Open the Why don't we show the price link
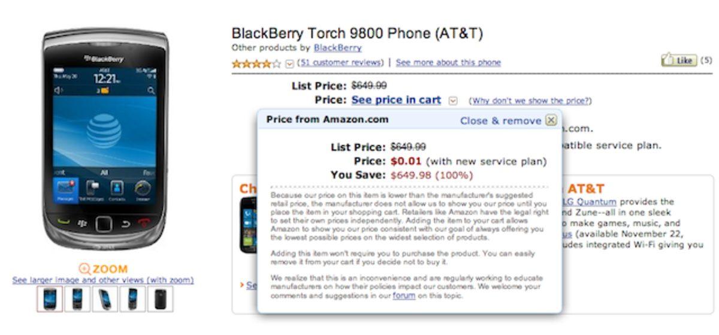 point(530,101)
